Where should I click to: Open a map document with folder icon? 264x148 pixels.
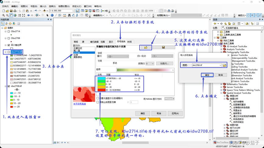tap(7, 11)
